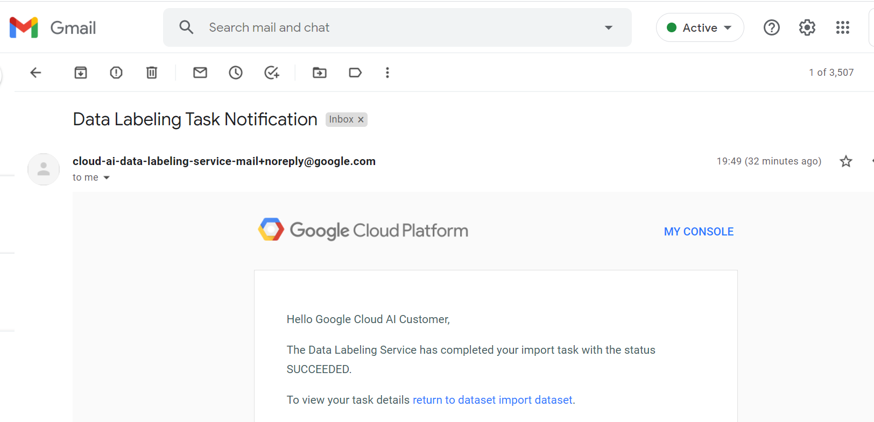Viewport: 874px width, 422px height.
Task: Expand recipient details next to "to me"
Action: [x=107, y=178]
